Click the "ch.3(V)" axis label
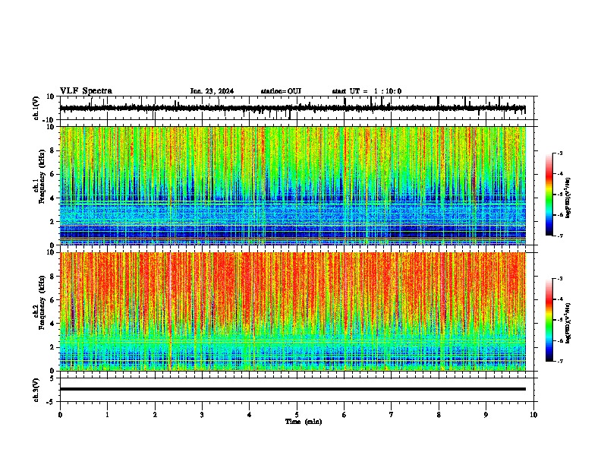The image size is (601, 465). point(36,391)
